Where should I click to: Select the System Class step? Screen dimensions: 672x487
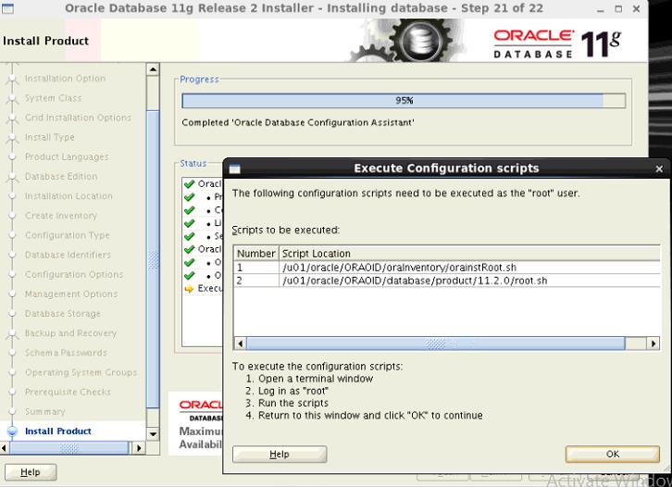53,98
